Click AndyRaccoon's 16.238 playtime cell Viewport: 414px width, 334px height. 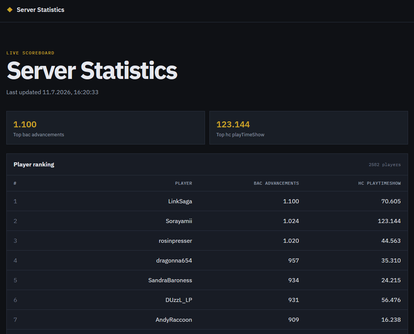point(391,320)
